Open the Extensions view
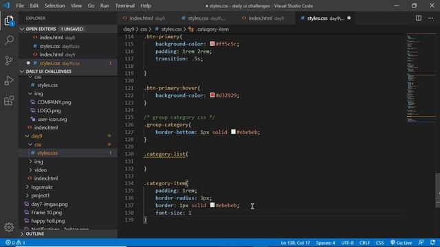This screenshot has width=440, height=247. pyautogui.click(x=9, y=101)
